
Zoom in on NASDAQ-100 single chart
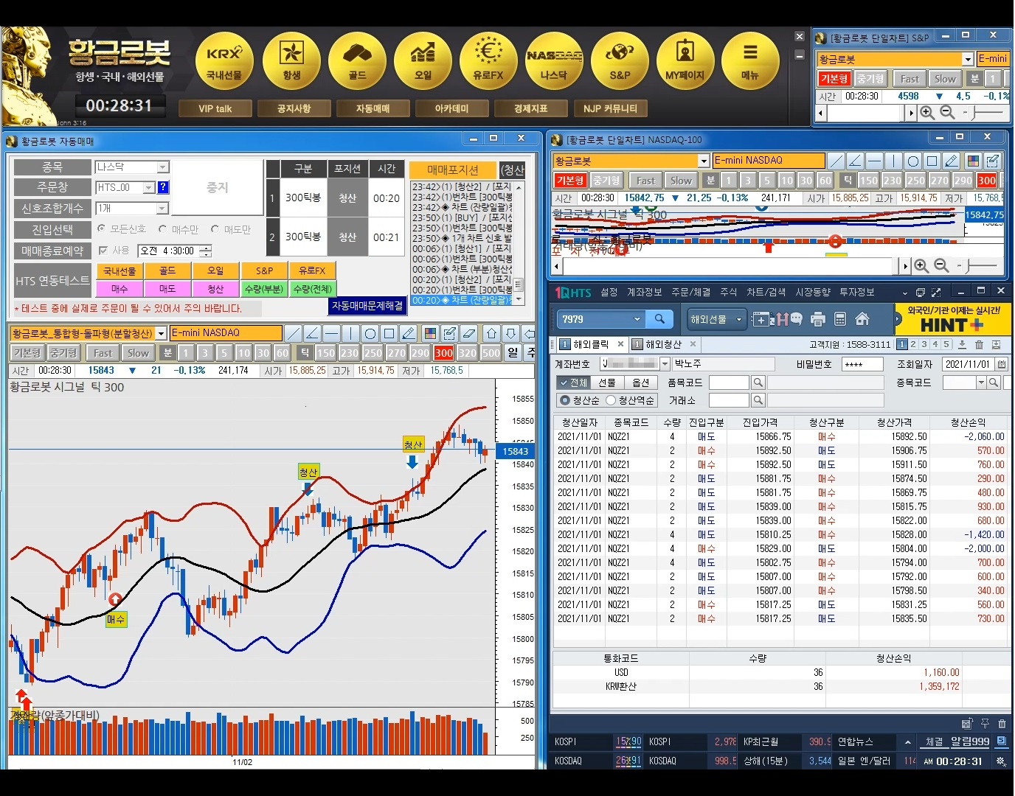[x=921, y=265]
